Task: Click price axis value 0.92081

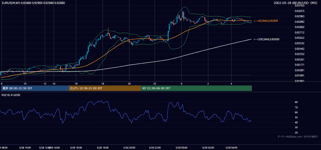Action: pos(299,70)
